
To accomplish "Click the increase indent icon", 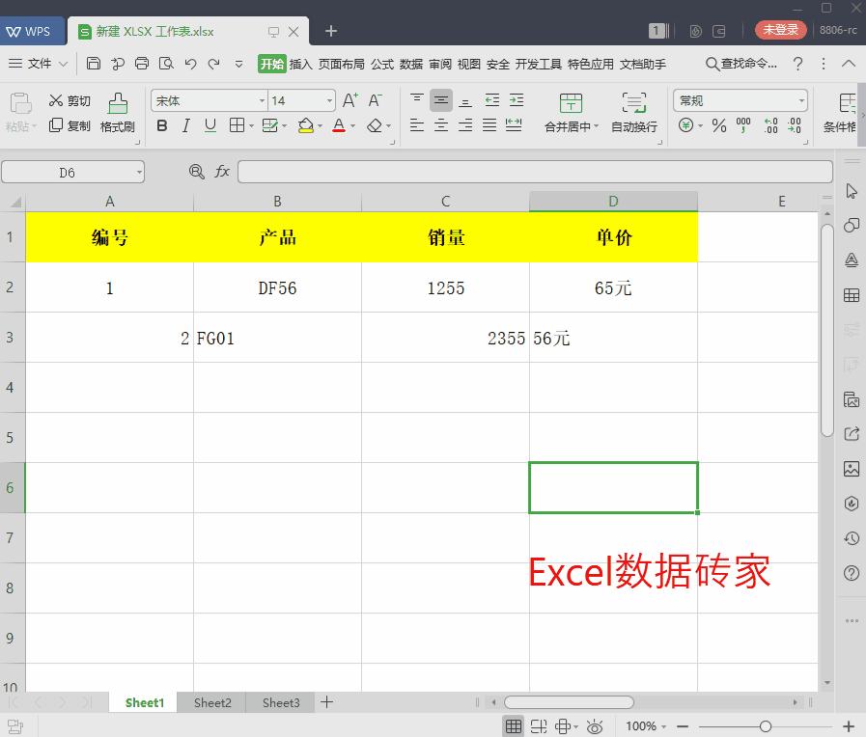I will click(517, 100).
